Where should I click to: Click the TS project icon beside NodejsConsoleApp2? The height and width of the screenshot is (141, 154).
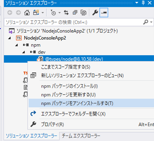click(19, 38)
